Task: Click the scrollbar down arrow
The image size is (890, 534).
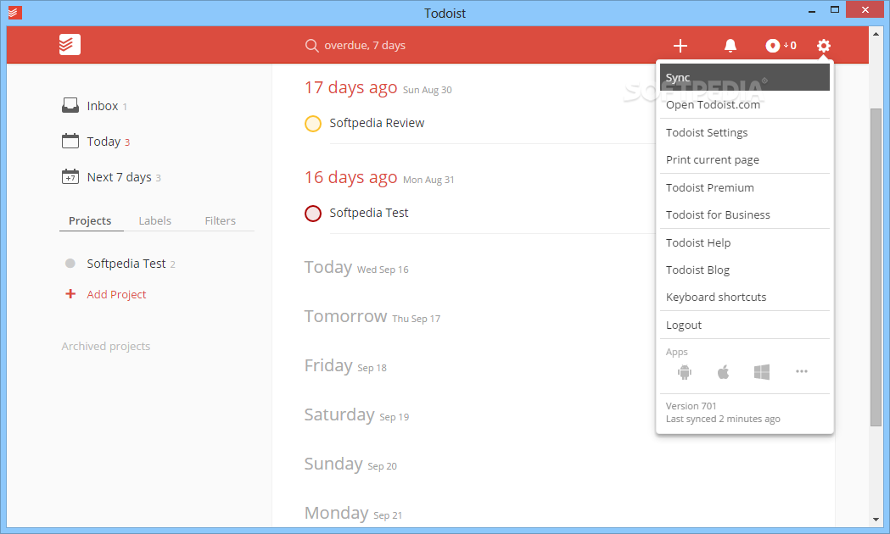Action: click(x=876, y=519)
